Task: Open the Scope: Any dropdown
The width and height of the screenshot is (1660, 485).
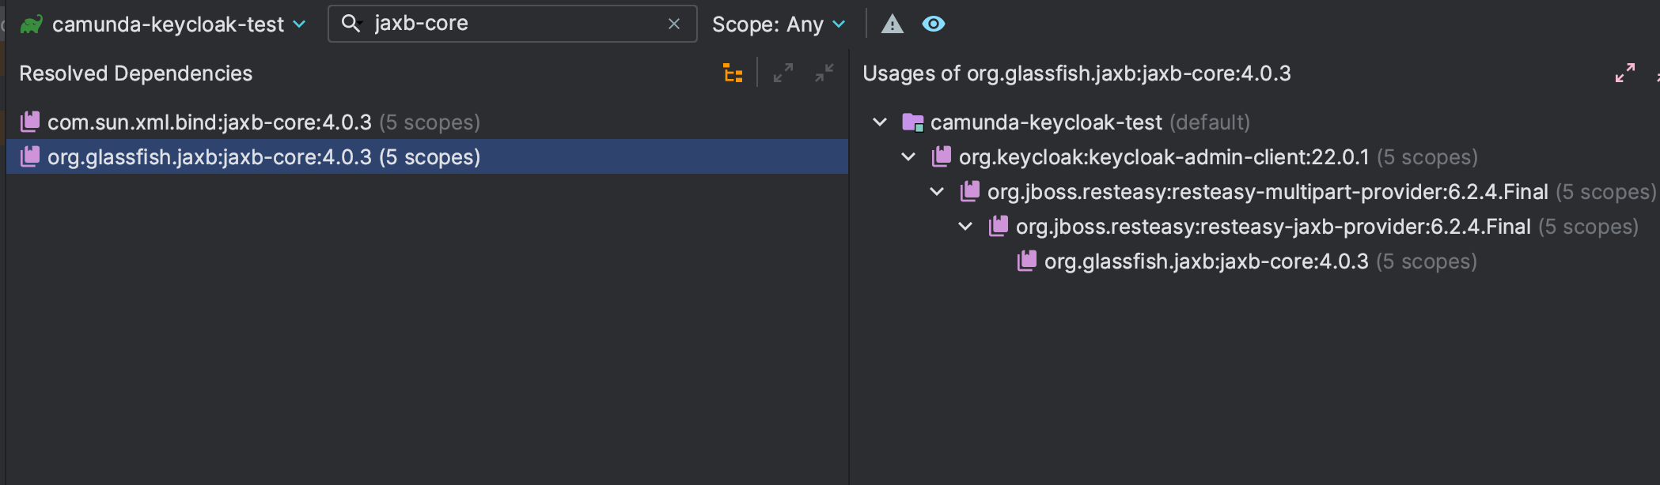Action: click(779, 24)
